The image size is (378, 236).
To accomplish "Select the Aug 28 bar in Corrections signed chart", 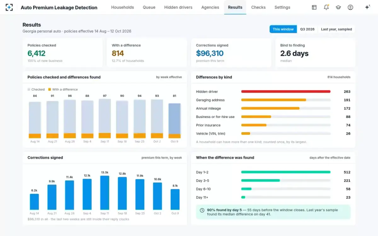I will pos(70,195).
